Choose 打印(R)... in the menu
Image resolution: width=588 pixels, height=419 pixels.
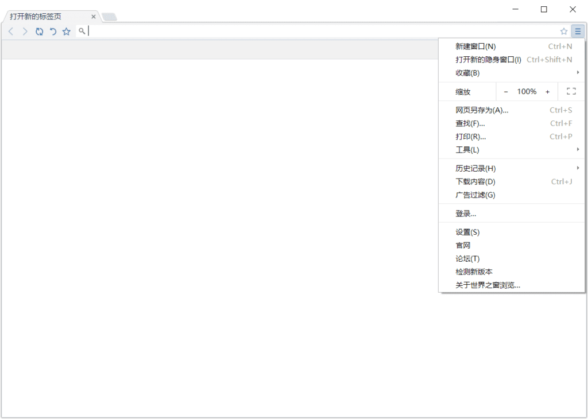(512, 137)
